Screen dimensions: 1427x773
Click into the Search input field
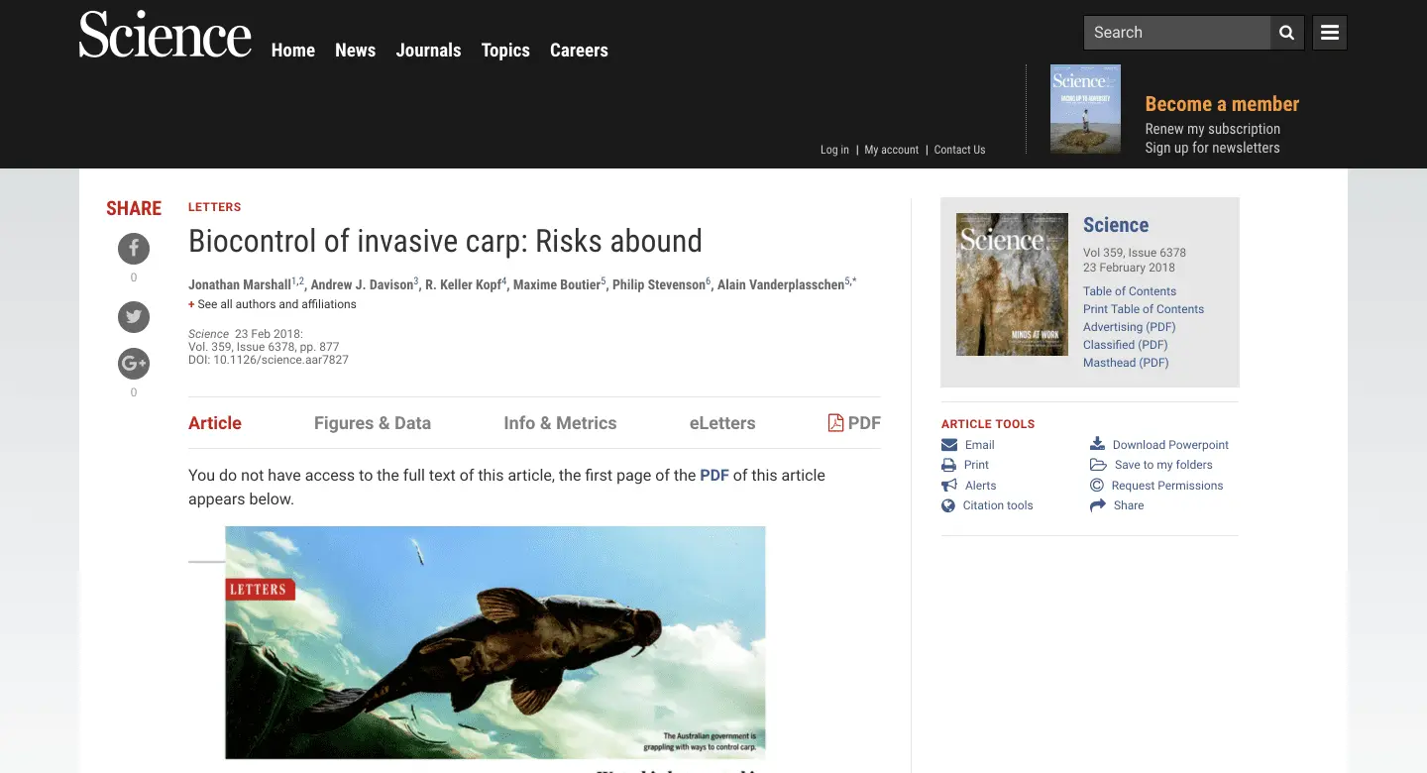pos(1177,33)
